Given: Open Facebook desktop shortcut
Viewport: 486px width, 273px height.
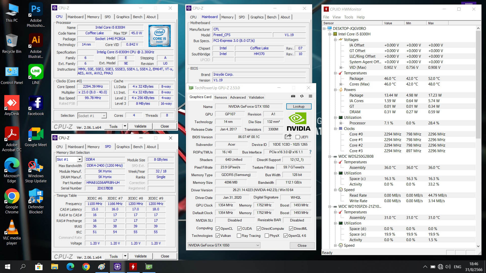Looking at the screenshot, I should [x=36, y=106].
